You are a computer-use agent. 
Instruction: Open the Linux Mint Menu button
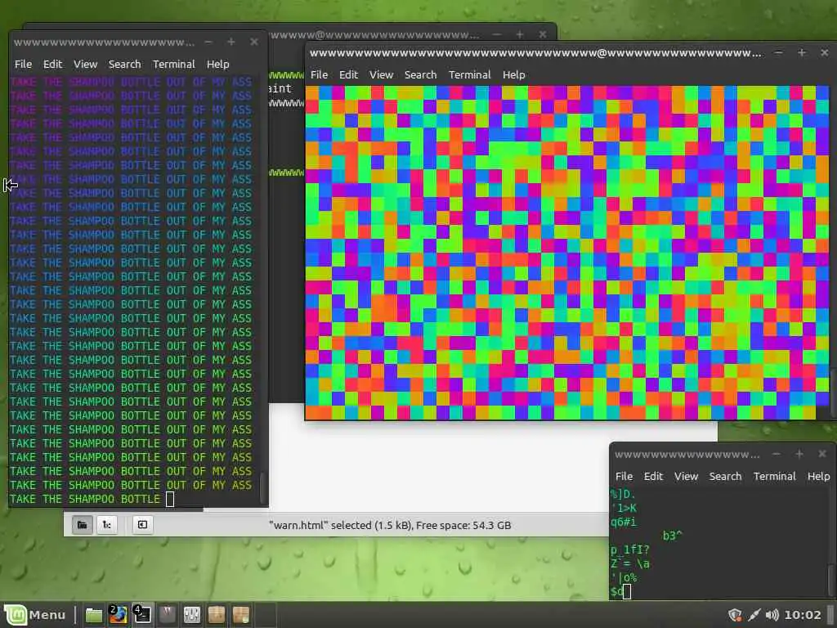[35, 615]
